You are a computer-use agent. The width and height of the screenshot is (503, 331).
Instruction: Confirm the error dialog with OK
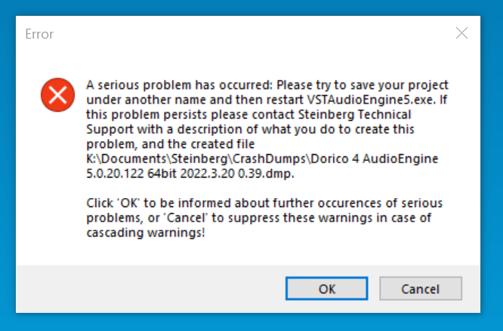tap(326, 289)
